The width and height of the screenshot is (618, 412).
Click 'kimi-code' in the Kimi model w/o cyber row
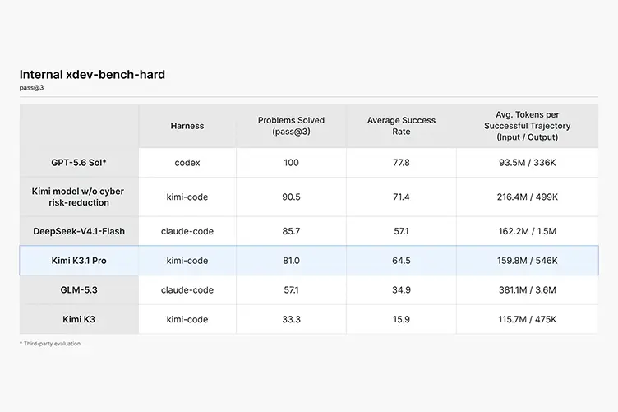point(187,197)
